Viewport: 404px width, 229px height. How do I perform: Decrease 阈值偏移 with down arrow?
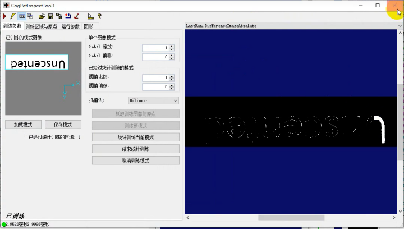click(x=172, y=88)
